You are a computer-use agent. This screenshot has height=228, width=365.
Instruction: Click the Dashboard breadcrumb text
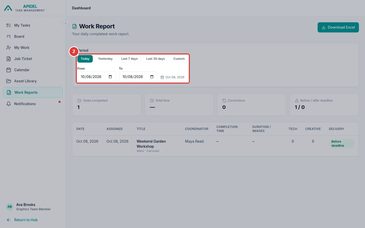point(81,8)
